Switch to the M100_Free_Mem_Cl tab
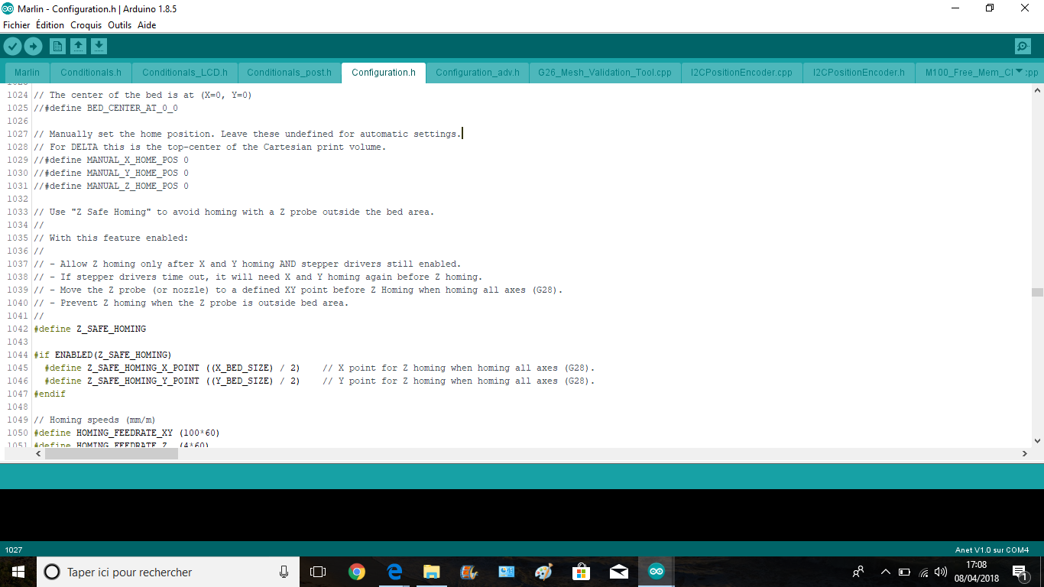 968,73
